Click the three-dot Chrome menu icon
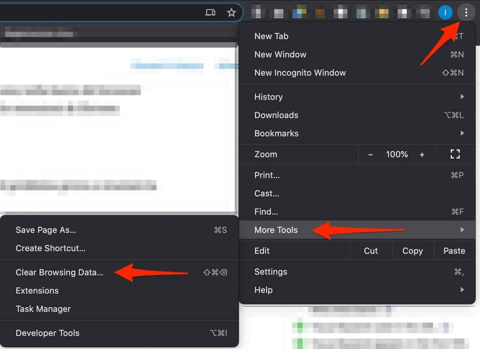 466,13
